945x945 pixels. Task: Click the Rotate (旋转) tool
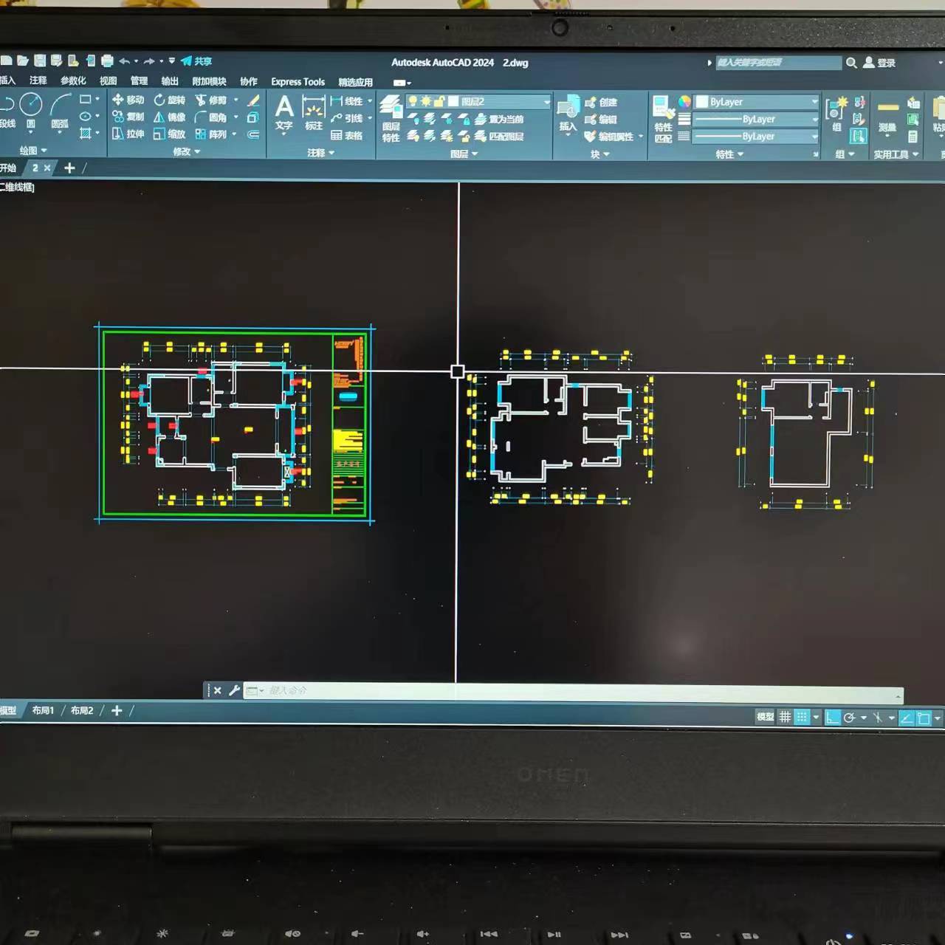169,100
